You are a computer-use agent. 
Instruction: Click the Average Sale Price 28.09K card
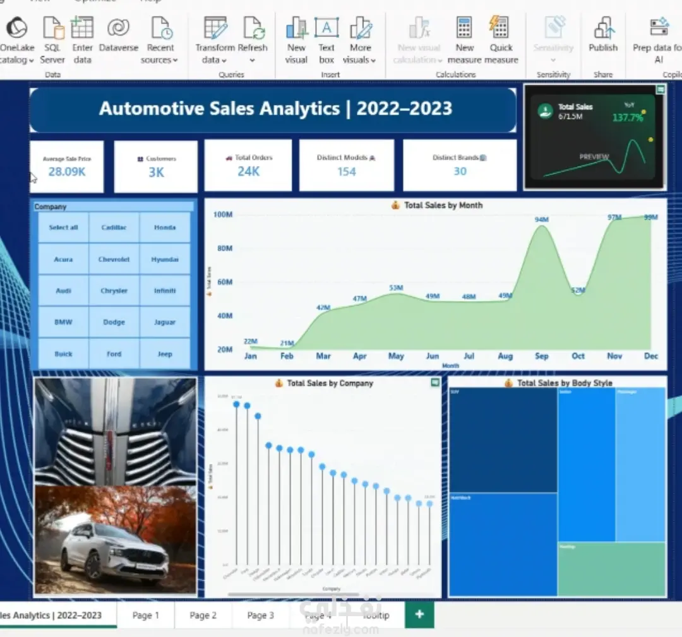[67, 167]
